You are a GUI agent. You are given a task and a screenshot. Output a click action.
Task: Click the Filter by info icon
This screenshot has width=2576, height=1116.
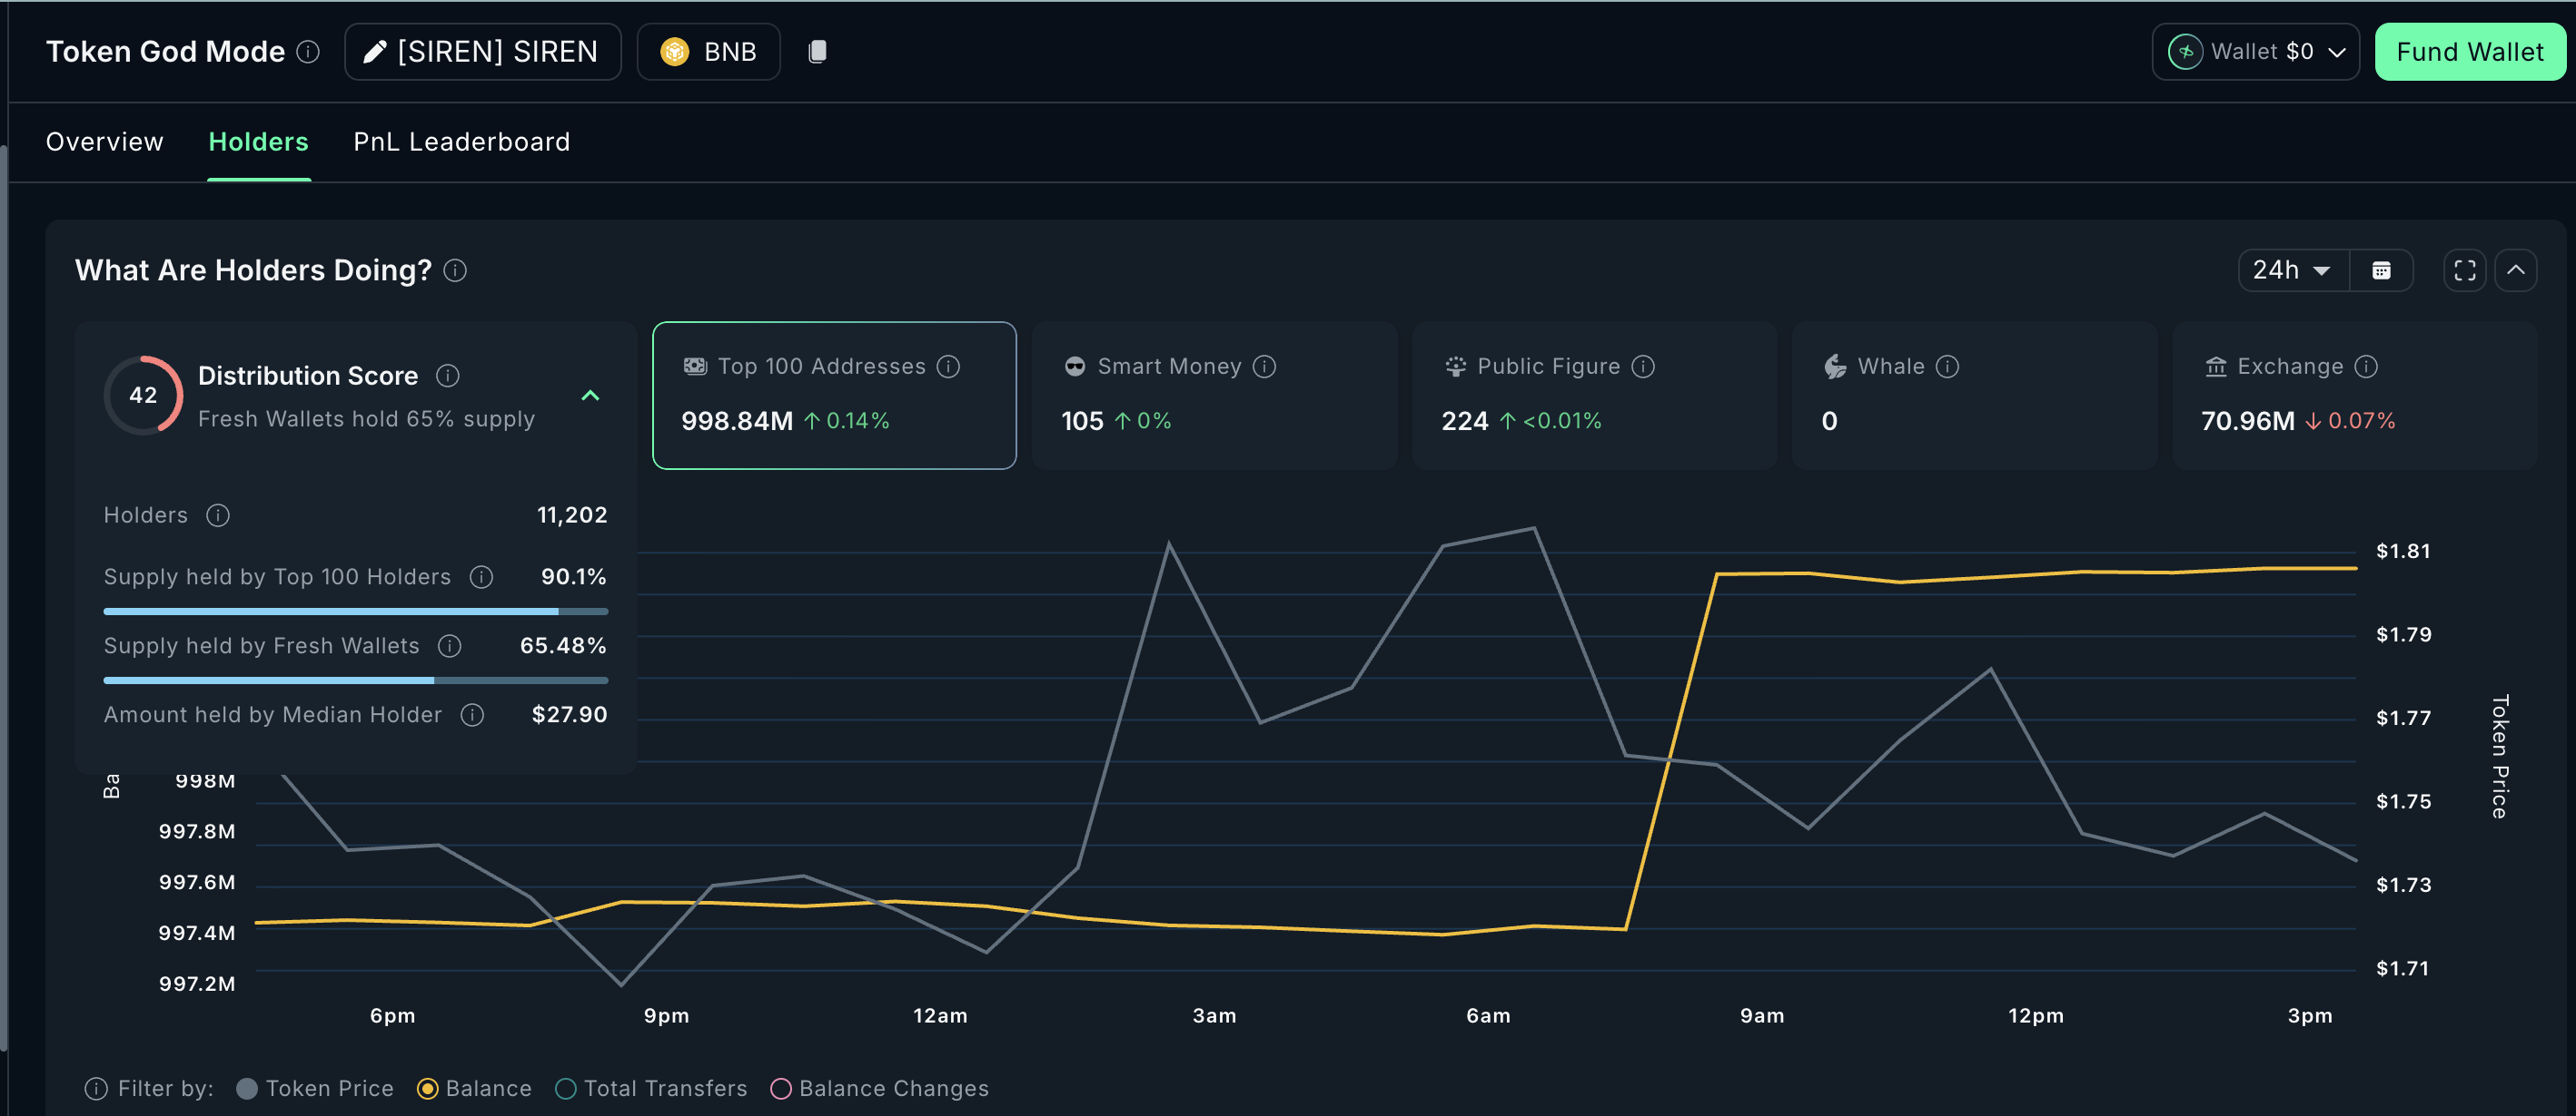96,1088
